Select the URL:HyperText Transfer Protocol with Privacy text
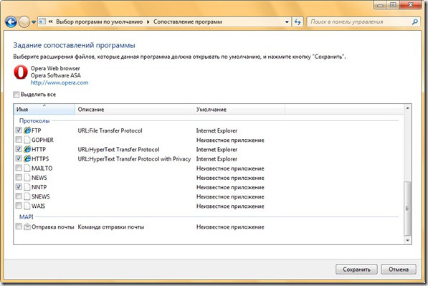Viewport: 428px width, 286px height. tap(134, 159)
